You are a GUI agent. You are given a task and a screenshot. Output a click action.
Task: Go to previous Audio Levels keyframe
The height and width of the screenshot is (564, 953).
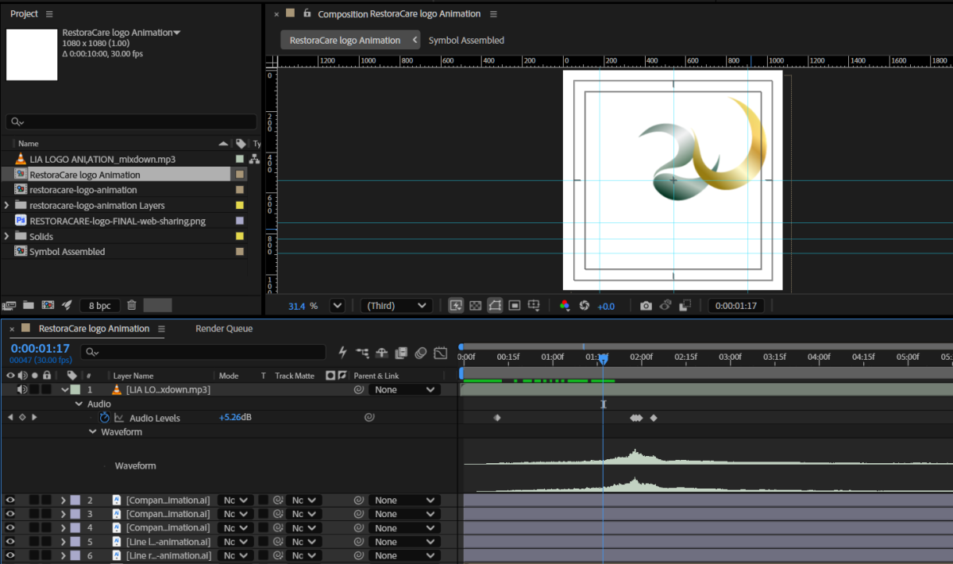click(x=10, y=417)
